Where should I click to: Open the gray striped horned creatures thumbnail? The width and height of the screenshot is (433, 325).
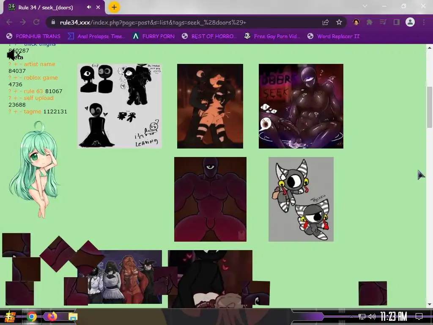[301, 199]
